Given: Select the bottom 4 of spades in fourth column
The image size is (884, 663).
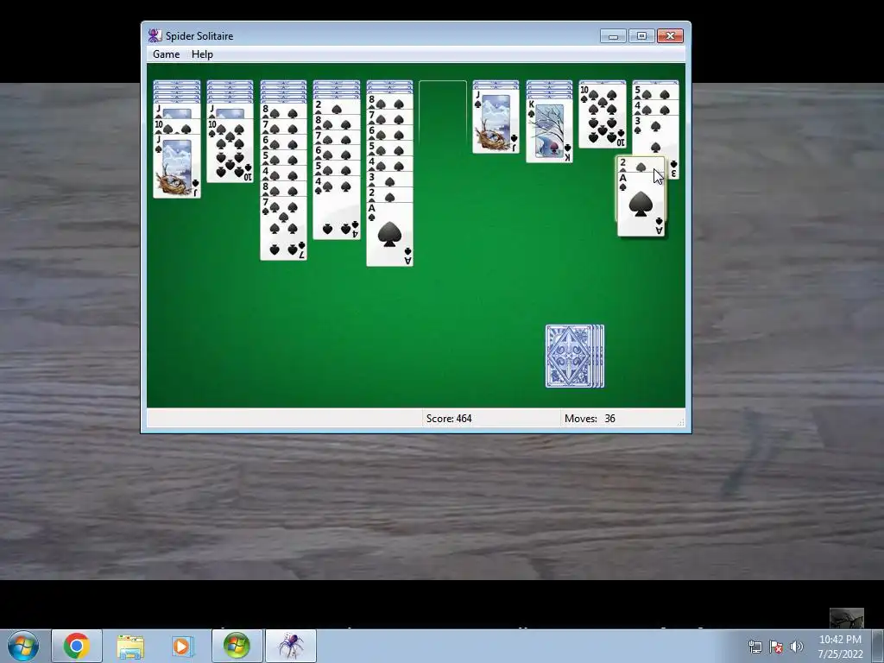Looking at the screenshot, I should [x=337, y=208].
